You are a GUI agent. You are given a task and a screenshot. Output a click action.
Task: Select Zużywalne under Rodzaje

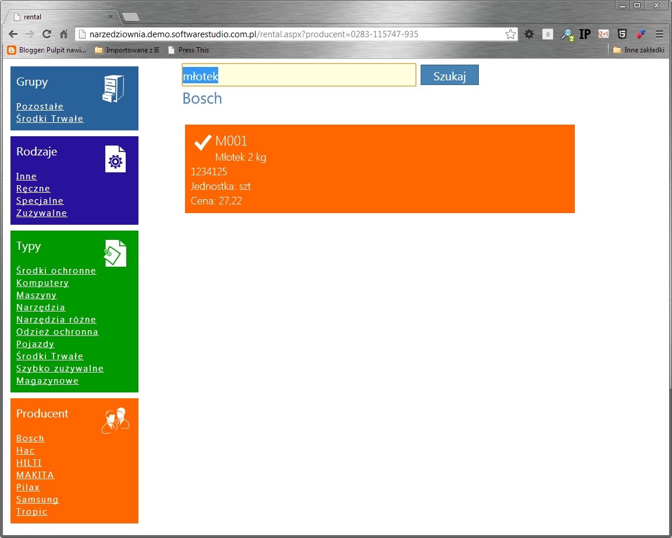pos(41,213)
